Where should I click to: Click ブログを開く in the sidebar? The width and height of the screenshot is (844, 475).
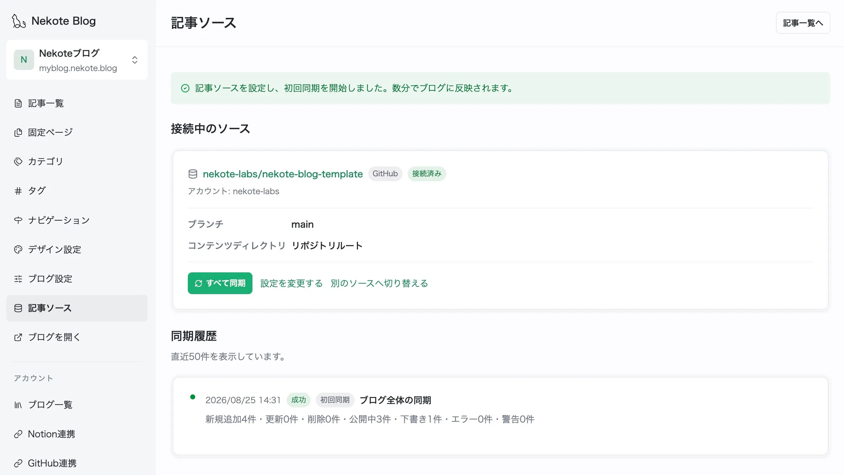(x=77, y=337)
